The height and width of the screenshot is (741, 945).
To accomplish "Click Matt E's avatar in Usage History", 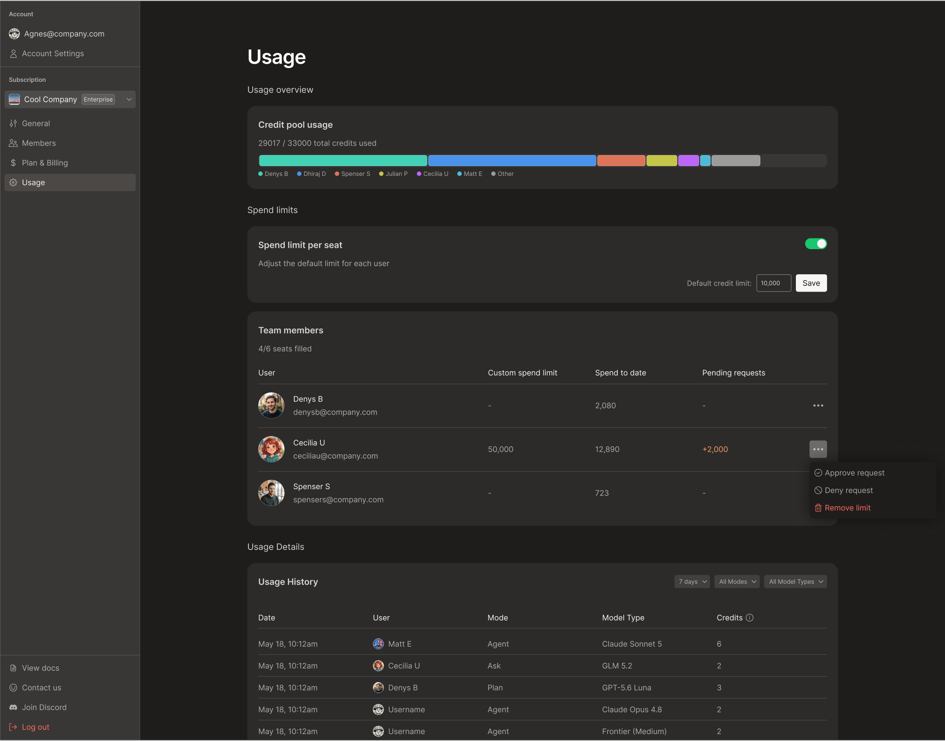I will [x=378, y=644].
